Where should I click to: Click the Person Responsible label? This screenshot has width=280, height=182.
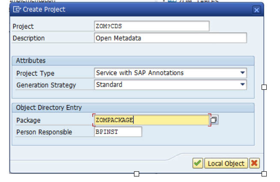pyautogui.click(x=44, y=132)
